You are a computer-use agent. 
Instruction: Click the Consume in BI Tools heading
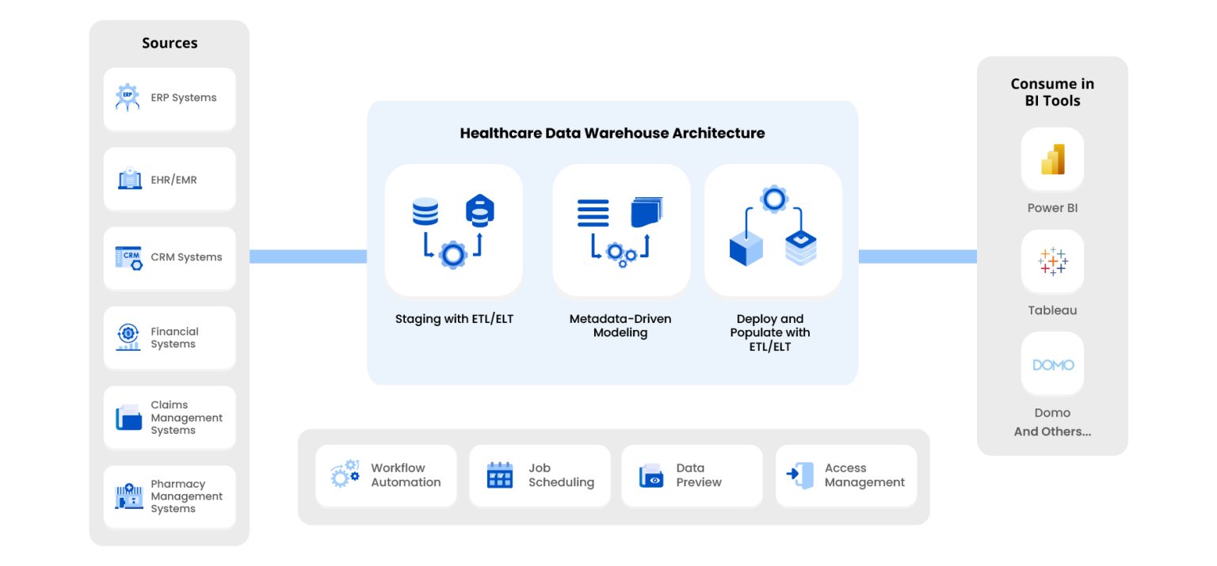coord(1052,92)
